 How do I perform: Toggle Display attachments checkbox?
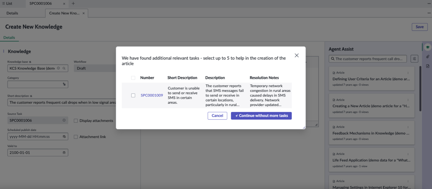(x=76, y=121)
